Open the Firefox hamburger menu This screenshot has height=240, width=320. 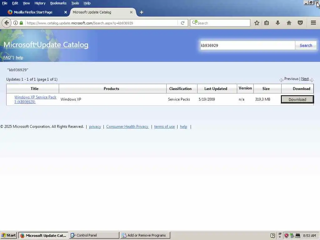[313, 22]
